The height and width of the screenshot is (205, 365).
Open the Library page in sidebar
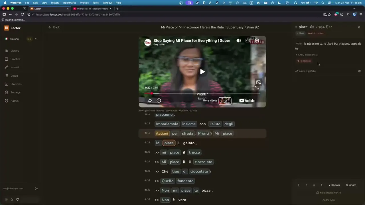[12, 51]
